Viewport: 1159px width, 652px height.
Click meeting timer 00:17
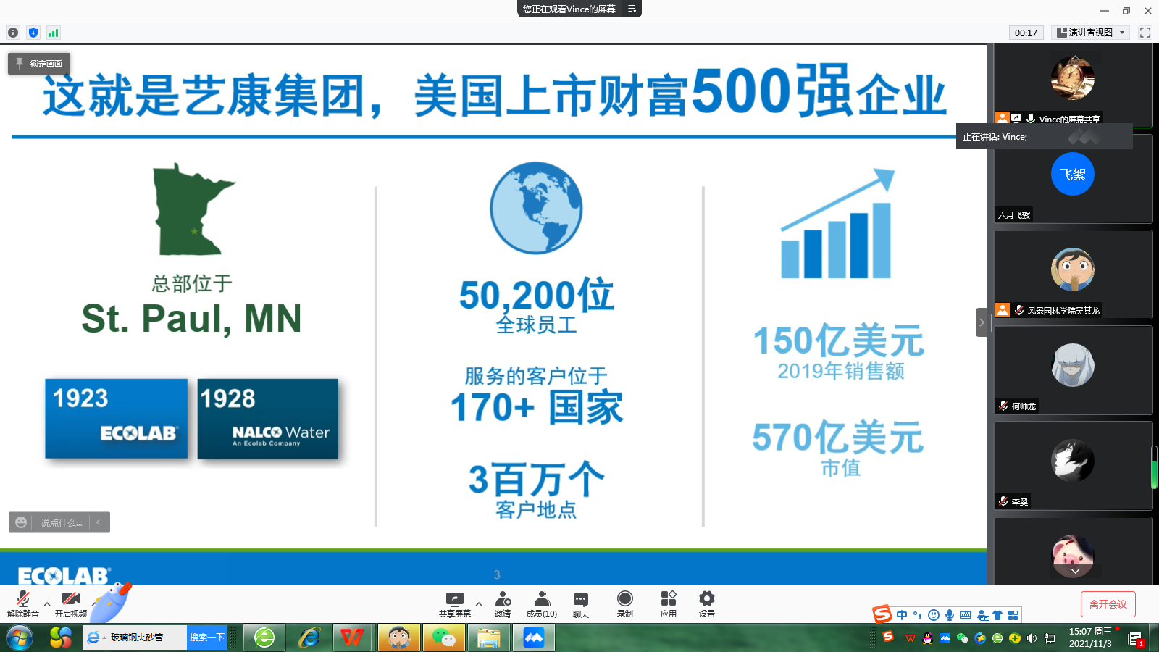pos(1026,33)
